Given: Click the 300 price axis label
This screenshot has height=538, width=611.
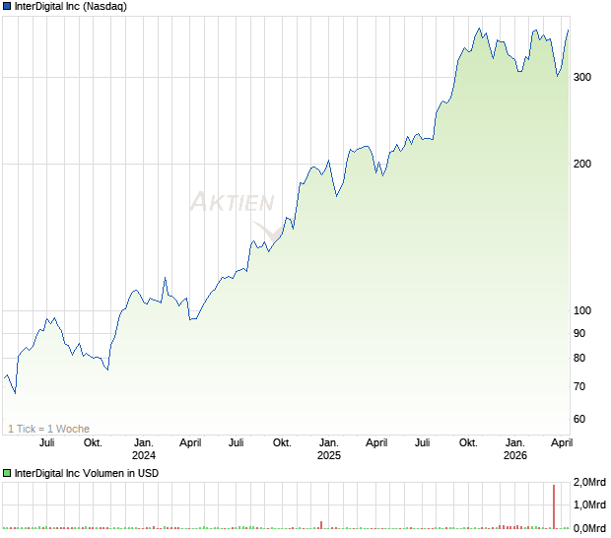Looking at the screenshot, I should (582, 77).
